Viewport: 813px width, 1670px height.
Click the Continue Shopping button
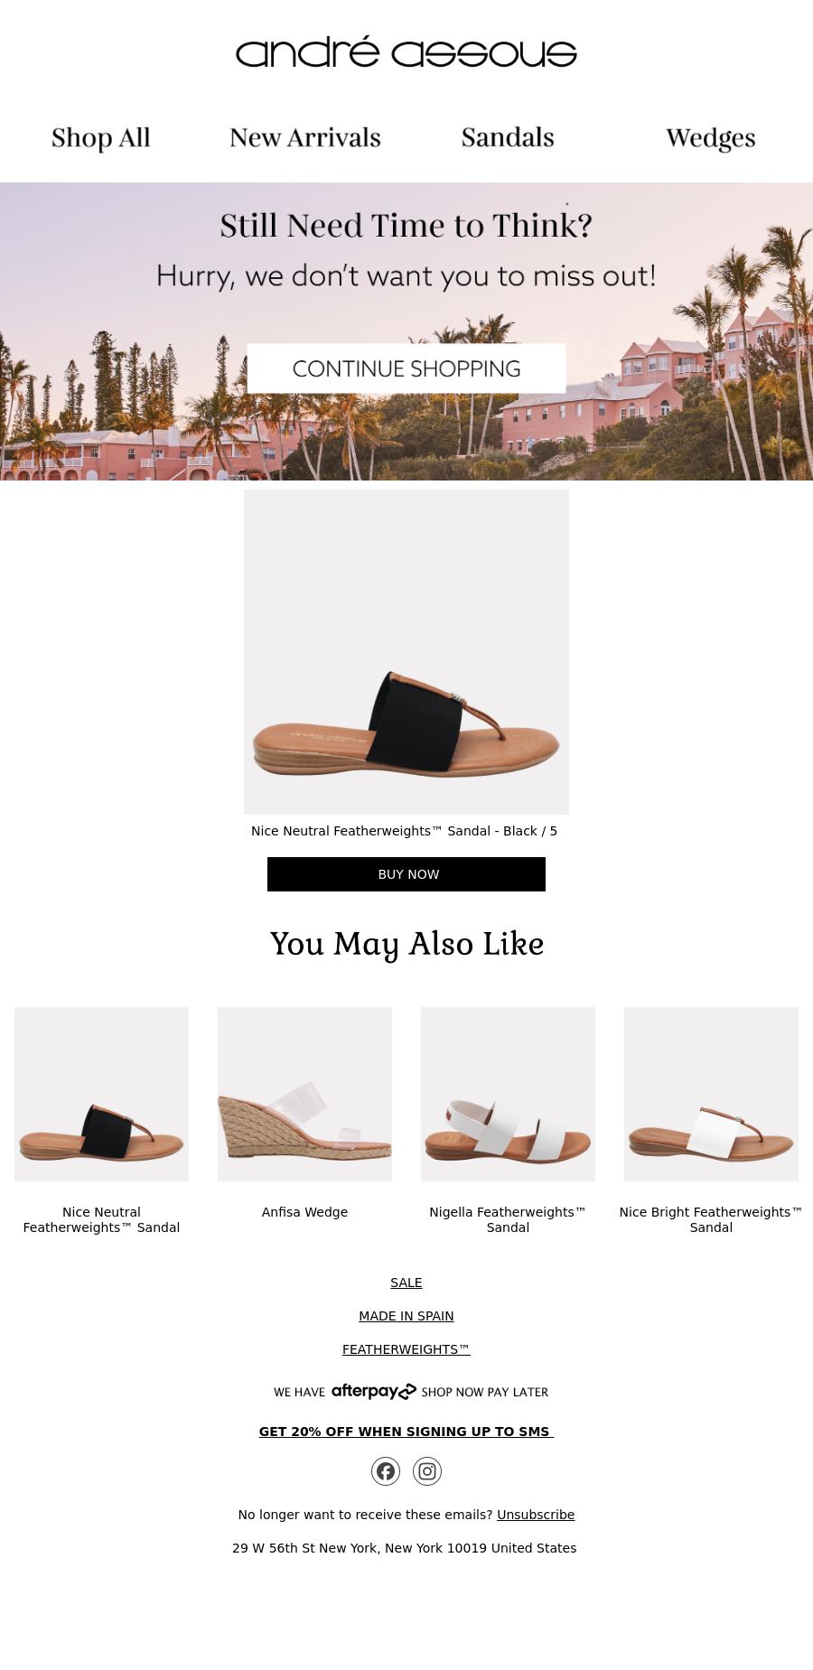coord(406,369)
